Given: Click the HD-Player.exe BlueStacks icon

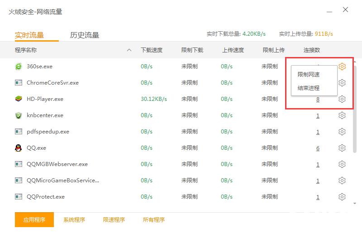Looking at the screenshot, I should pos(19,99).
